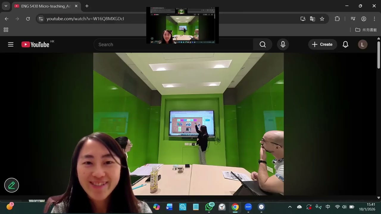The image size is (381, 214).
Task: Click the green pencil annotate button
Action: 12,185
